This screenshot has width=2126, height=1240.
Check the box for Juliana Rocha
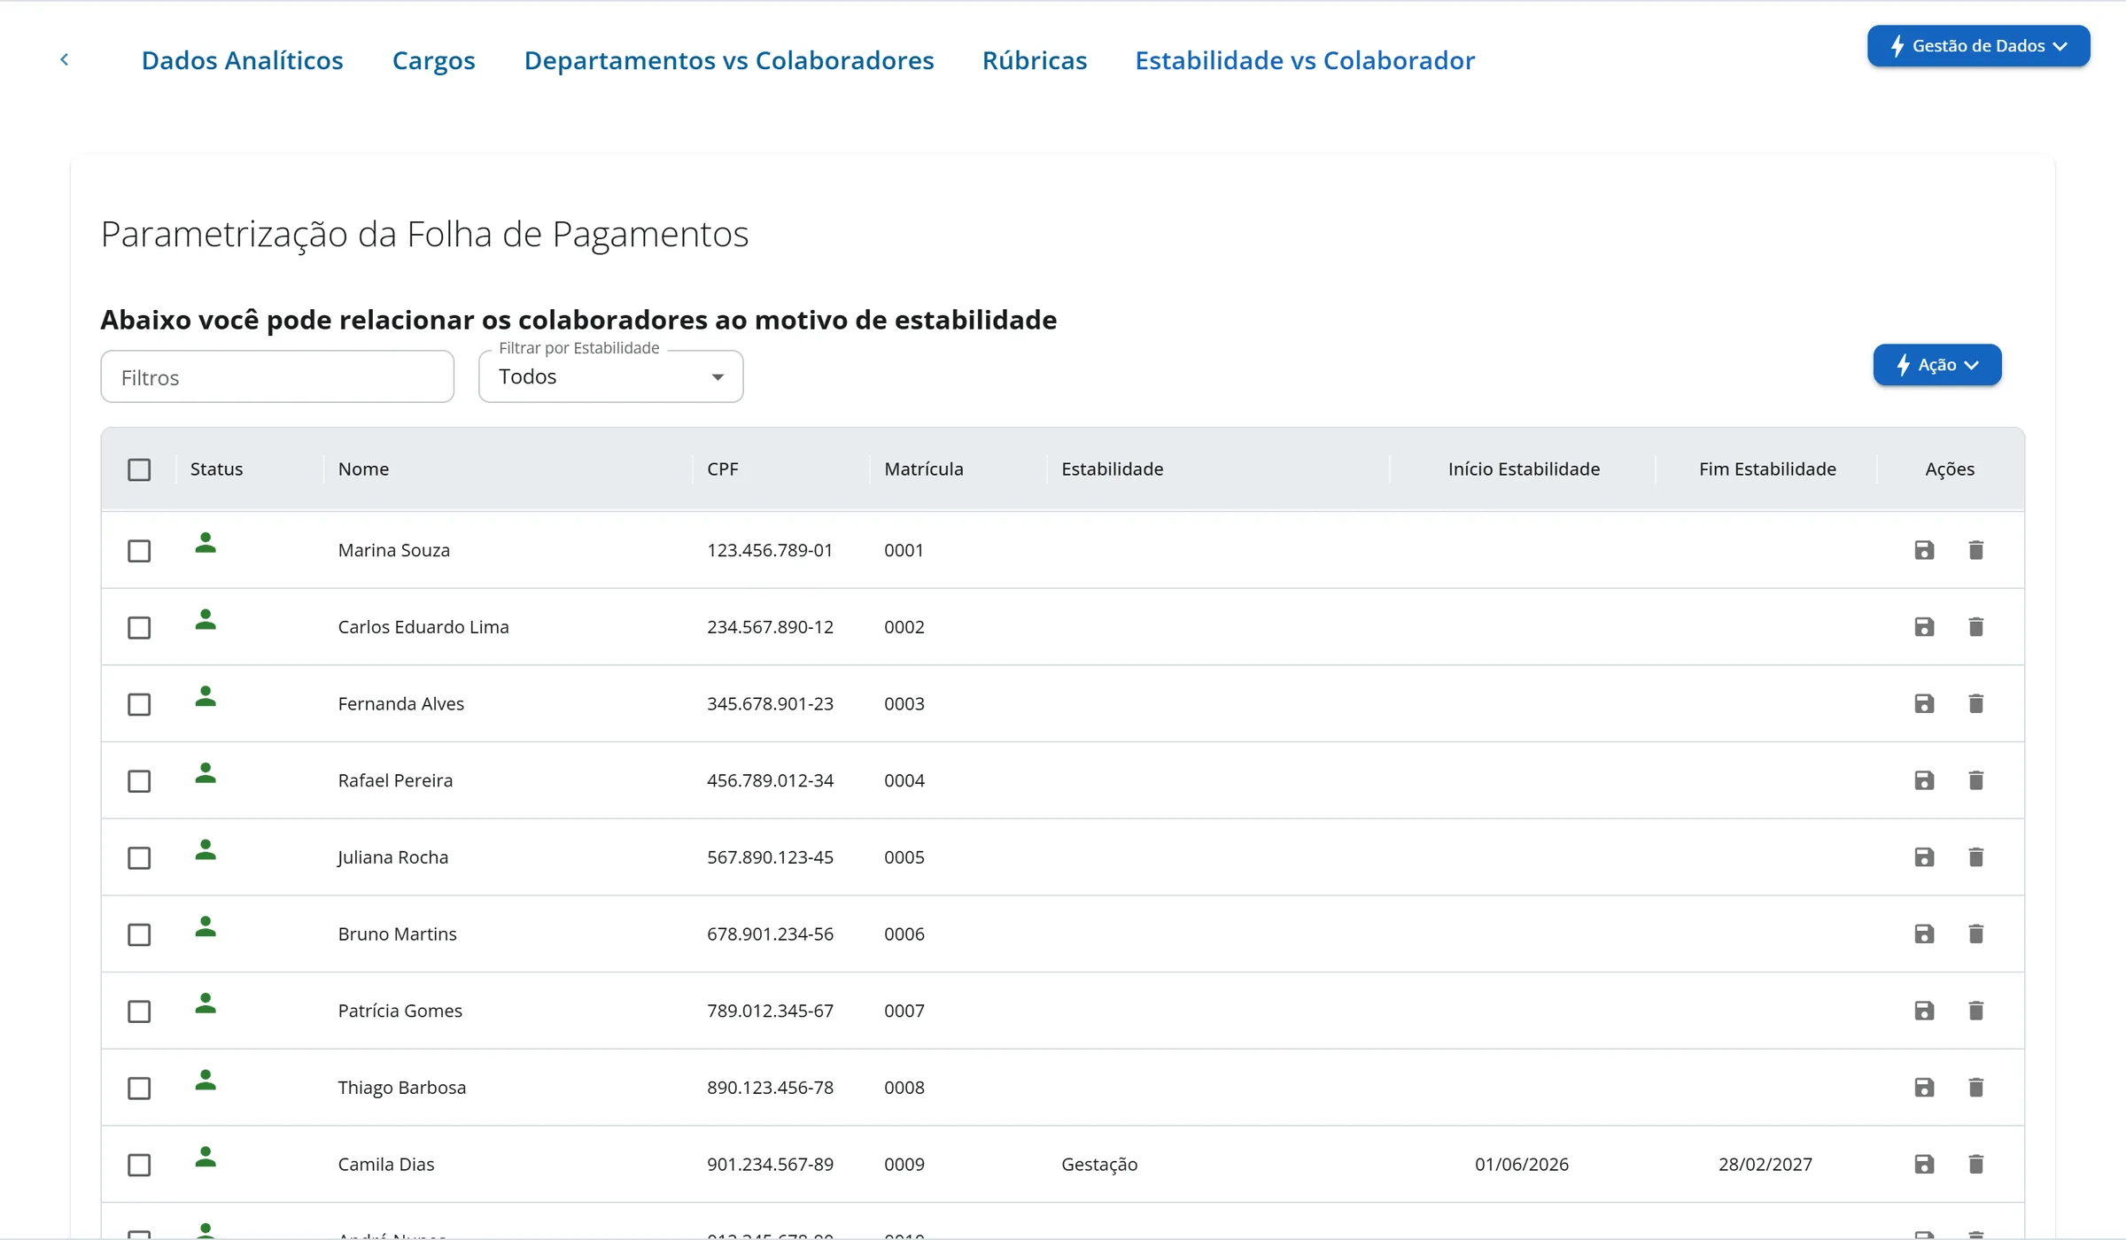click(139, 858)
